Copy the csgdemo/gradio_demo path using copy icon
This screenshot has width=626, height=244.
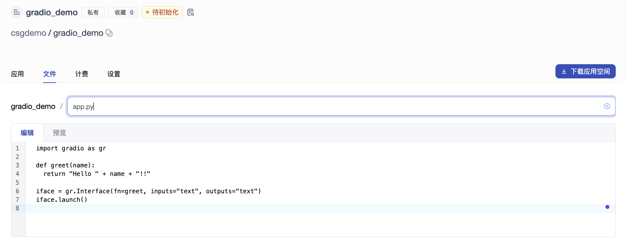109,33
